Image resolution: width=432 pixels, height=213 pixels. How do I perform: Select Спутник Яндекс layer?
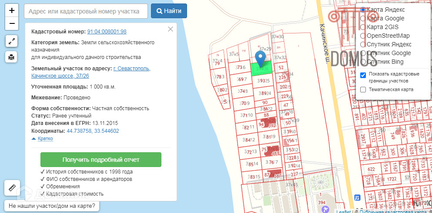[x=363, y=44]
